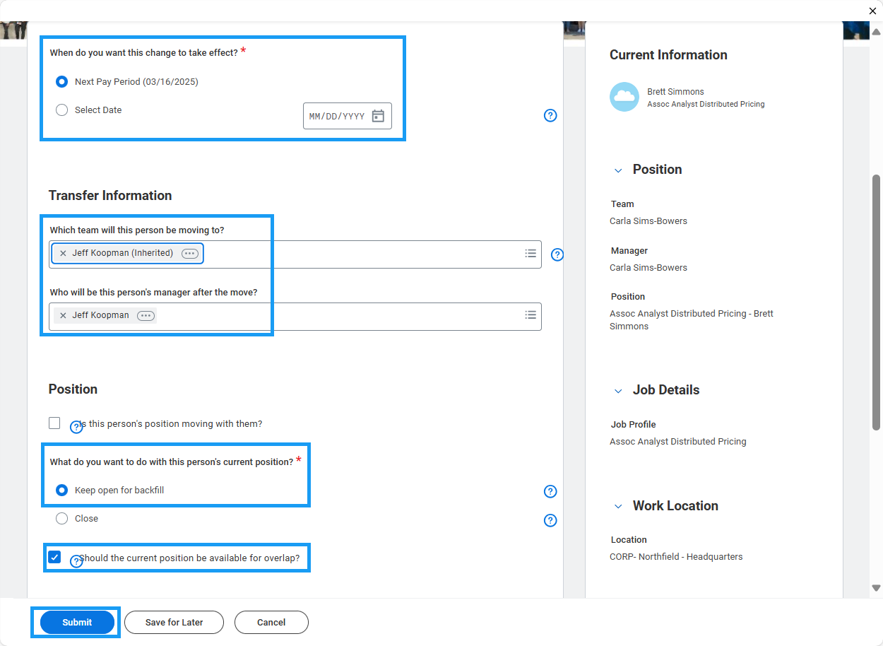Click the Save for Later button
Image resolution: width=883 pixels, height=646 pixels.
coord(174,623)
